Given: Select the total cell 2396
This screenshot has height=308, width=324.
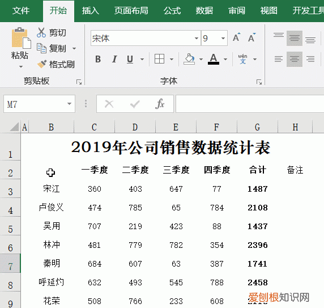Looking at the screenshot, I should [x=258, y=245].
